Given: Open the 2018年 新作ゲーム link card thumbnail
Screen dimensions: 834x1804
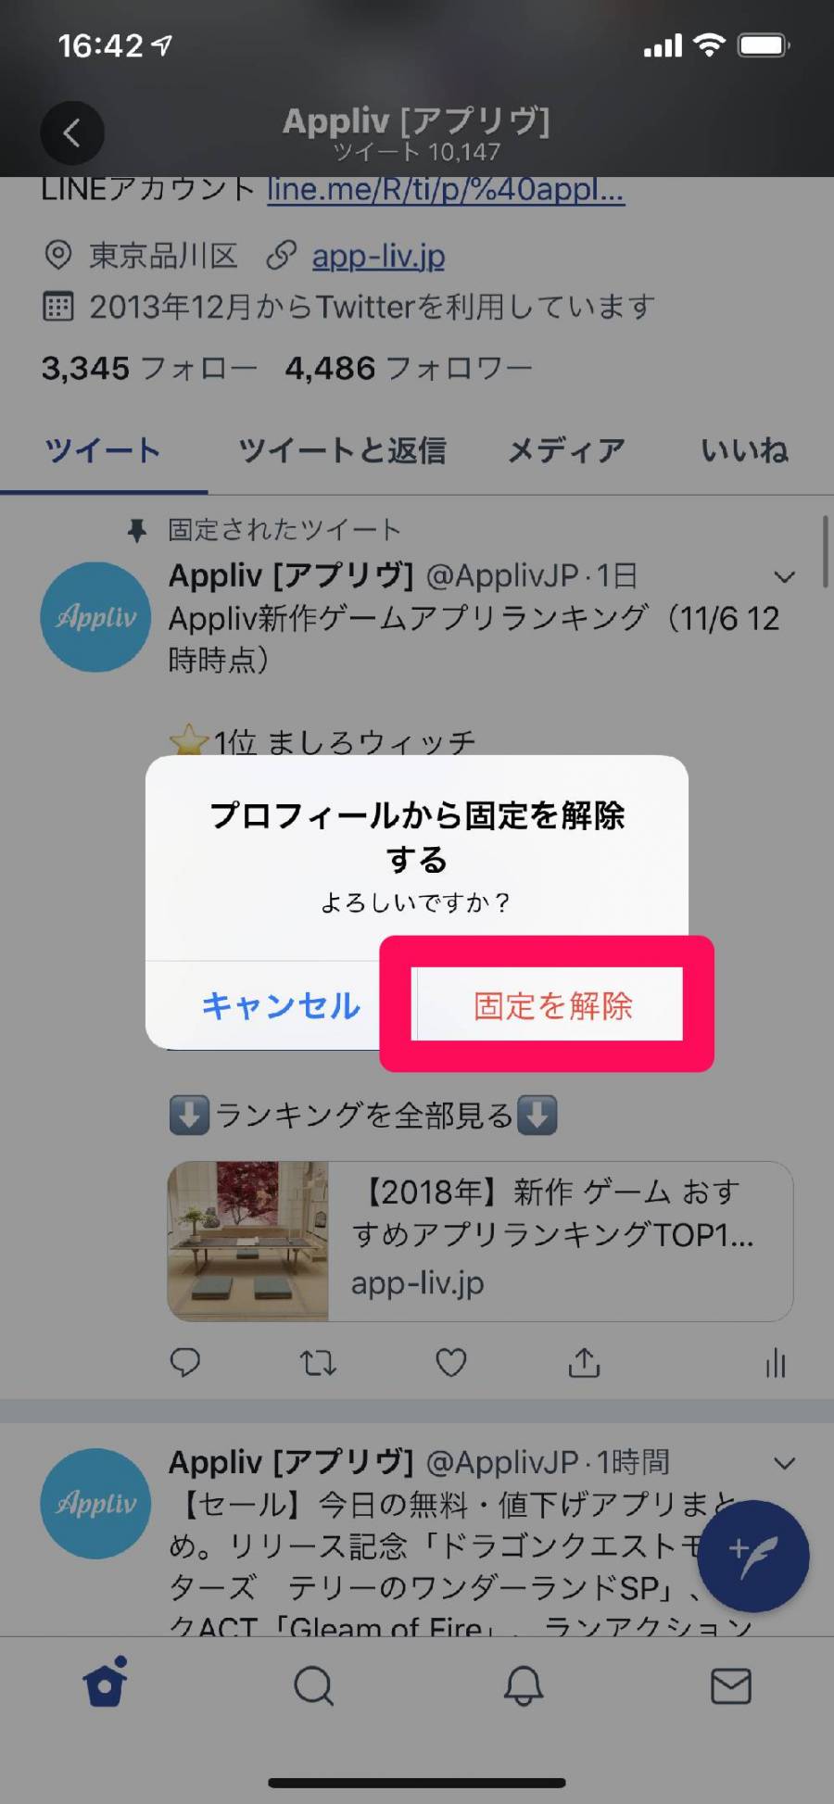Looking at the screenshot, I should (248, 1242).
